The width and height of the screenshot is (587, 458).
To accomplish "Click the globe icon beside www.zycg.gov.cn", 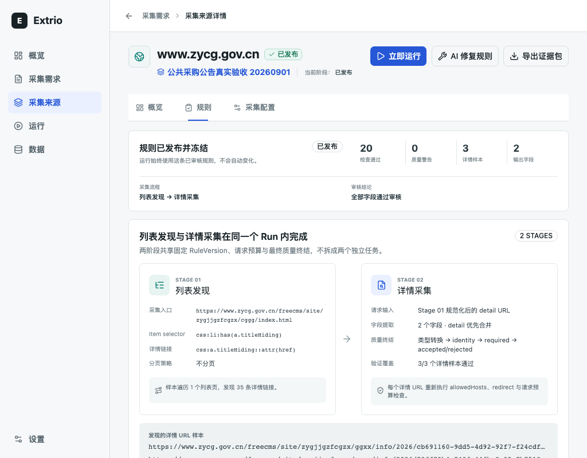I will (139, 57).
